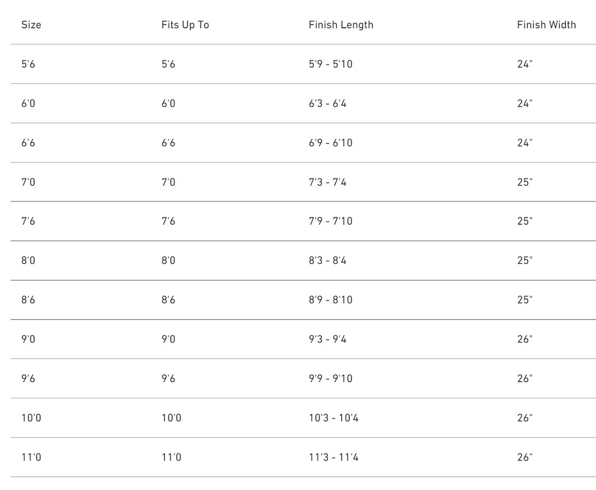The height and width of the screenshot is (490, 596).
Task: Click the Finish Length column header
Action: point(341,25)
